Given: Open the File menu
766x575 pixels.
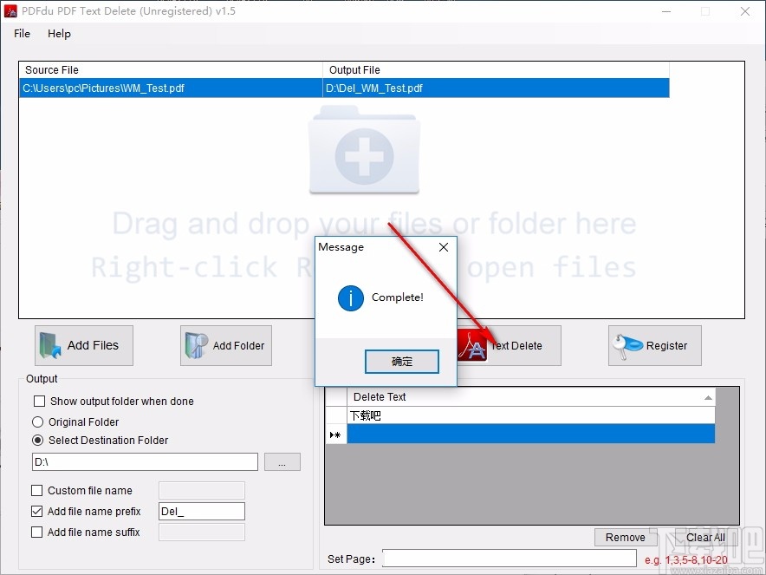Looking at the screenshot, I should pyautogui.click(x=21, y=34).
